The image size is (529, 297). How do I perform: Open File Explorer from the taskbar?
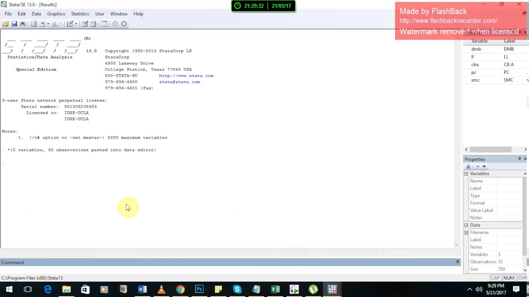point(66,289)
